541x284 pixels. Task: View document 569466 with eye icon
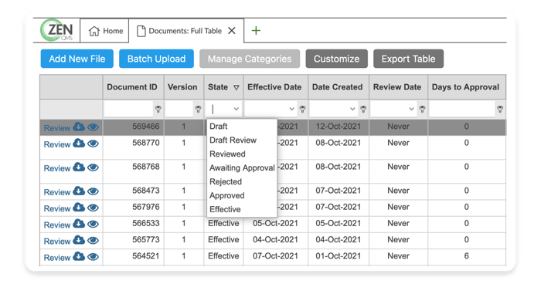[x=93, y=127]
